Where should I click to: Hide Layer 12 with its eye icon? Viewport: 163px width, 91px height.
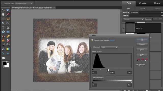pyautogui.click(x=124, y=28)
